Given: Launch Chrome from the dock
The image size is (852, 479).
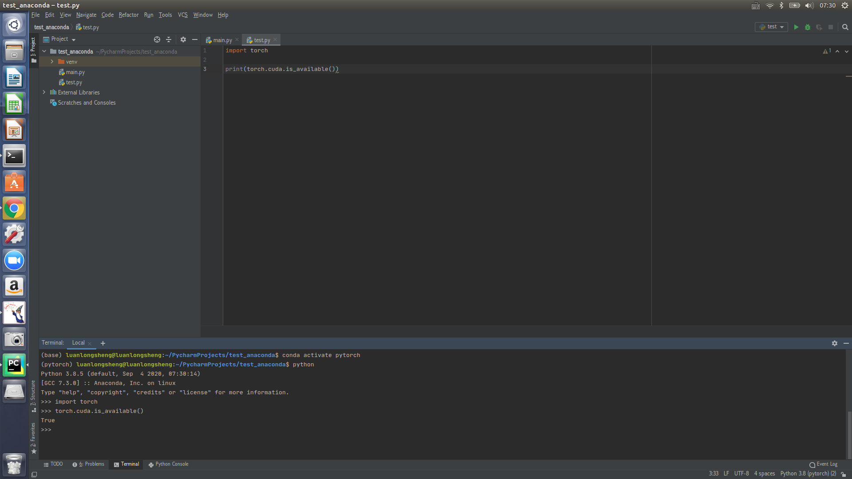Looking at the screenshot, I should tap(14, 208).
